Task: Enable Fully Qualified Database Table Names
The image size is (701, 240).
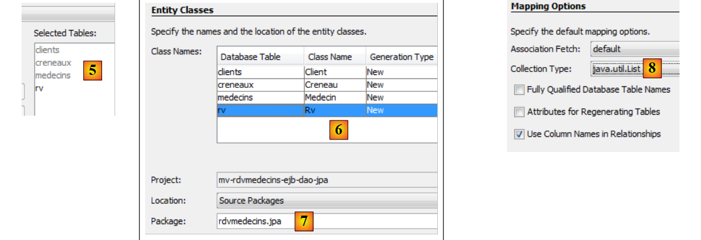Action: coord(519,90)
